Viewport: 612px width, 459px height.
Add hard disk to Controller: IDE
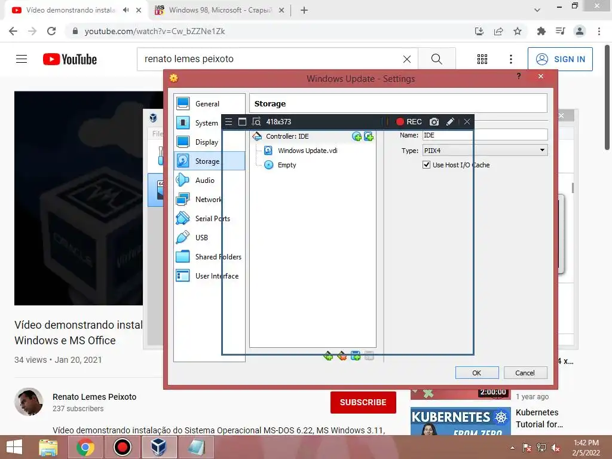(368, 136)
